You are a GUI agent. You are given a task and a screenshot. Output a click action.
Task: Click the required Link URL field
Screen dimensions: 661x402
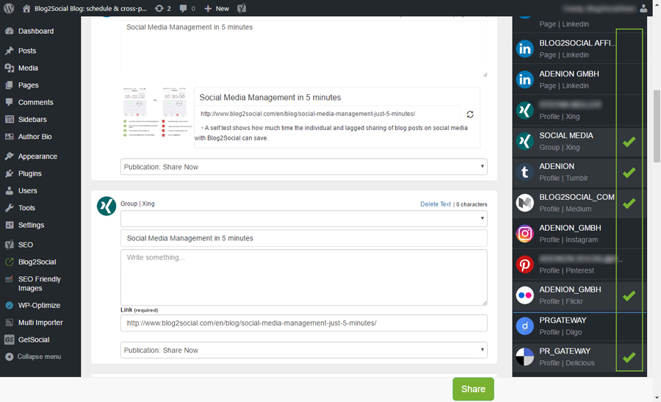pos(303,323)
